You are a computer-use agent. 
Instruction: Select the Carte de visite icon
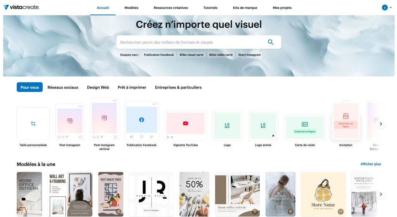coord(305,124)
